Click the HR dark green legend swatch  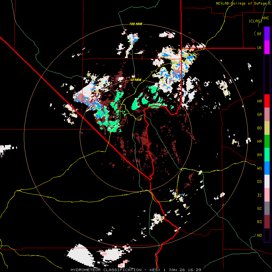point(267,141)
